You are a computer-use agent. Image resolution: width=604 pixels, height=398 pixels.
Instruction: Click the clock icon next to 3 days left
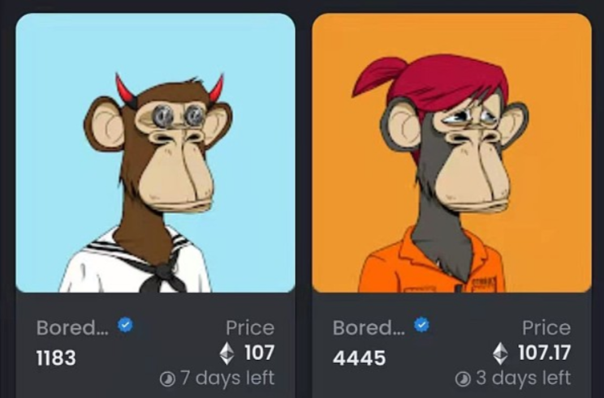point(463,380)
